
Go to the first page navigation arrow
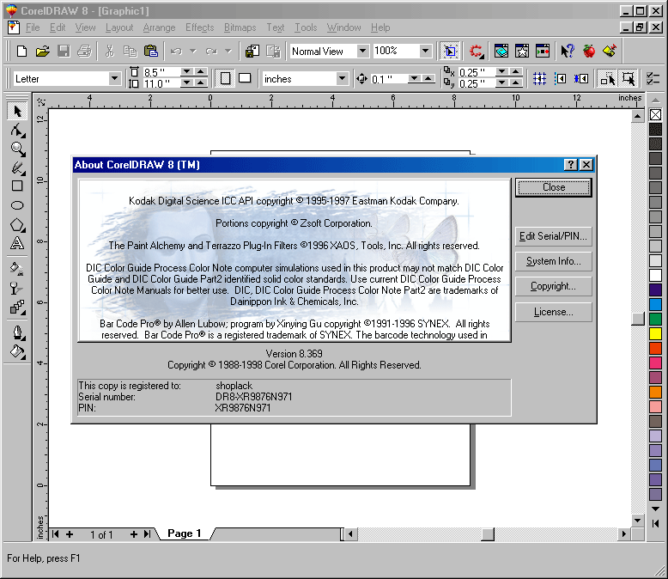(56, 533)
